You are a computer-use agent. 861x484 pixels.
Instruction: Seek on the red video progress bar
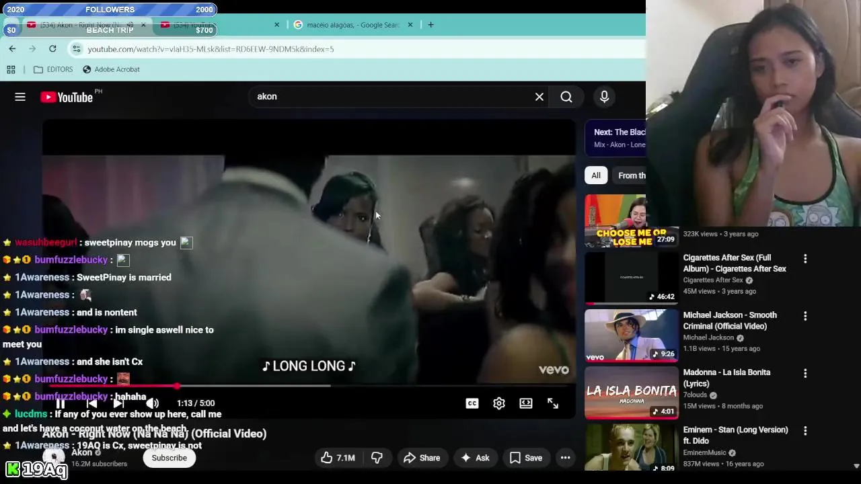309,386
